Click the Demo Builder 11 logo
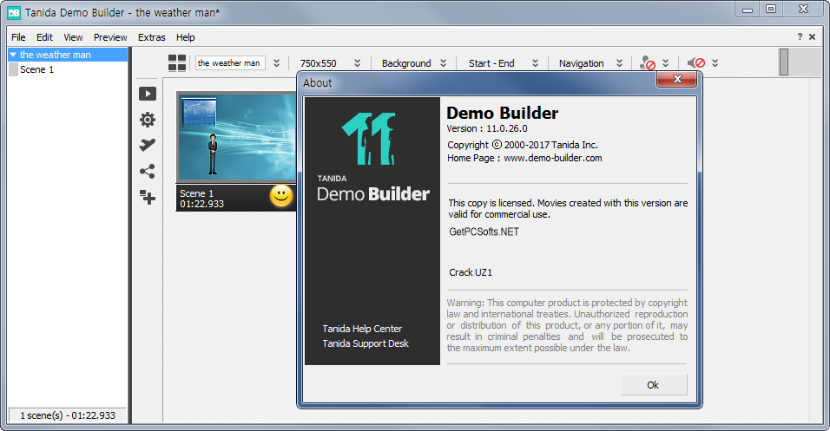This screenshot has height=431, width=830. pos(370,139)
